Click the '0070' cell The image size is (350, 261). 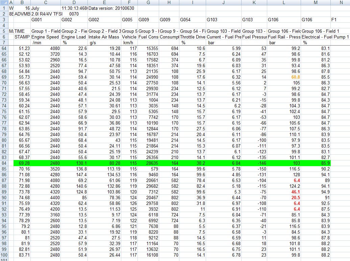74,14
